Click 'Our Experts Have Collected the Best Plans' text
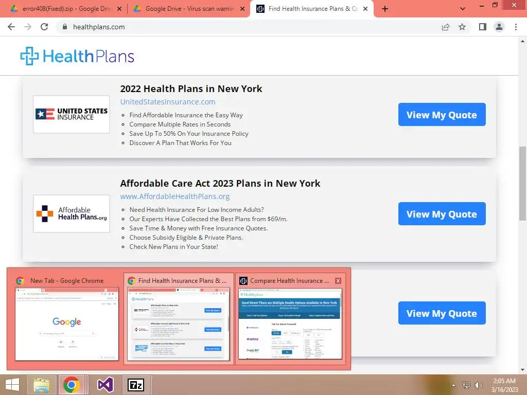 point(208,219)
